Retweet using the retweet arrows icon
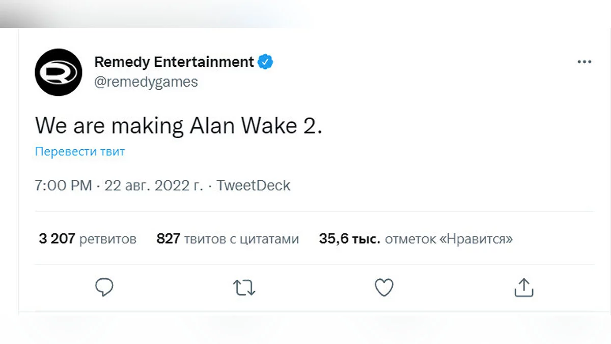 pos(244,288)
